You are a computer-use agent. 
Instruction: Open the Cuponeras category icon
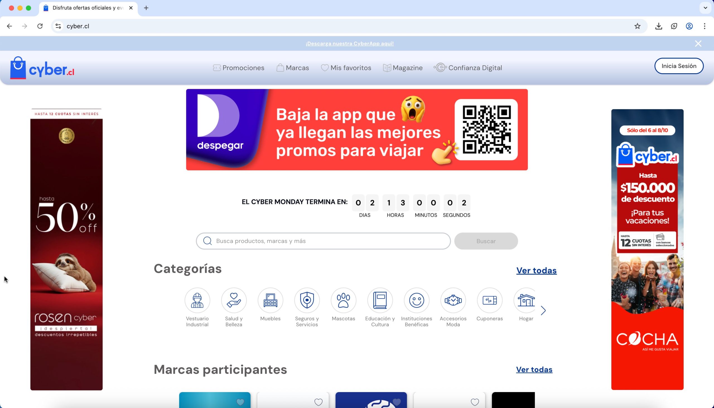coord(489,300)
